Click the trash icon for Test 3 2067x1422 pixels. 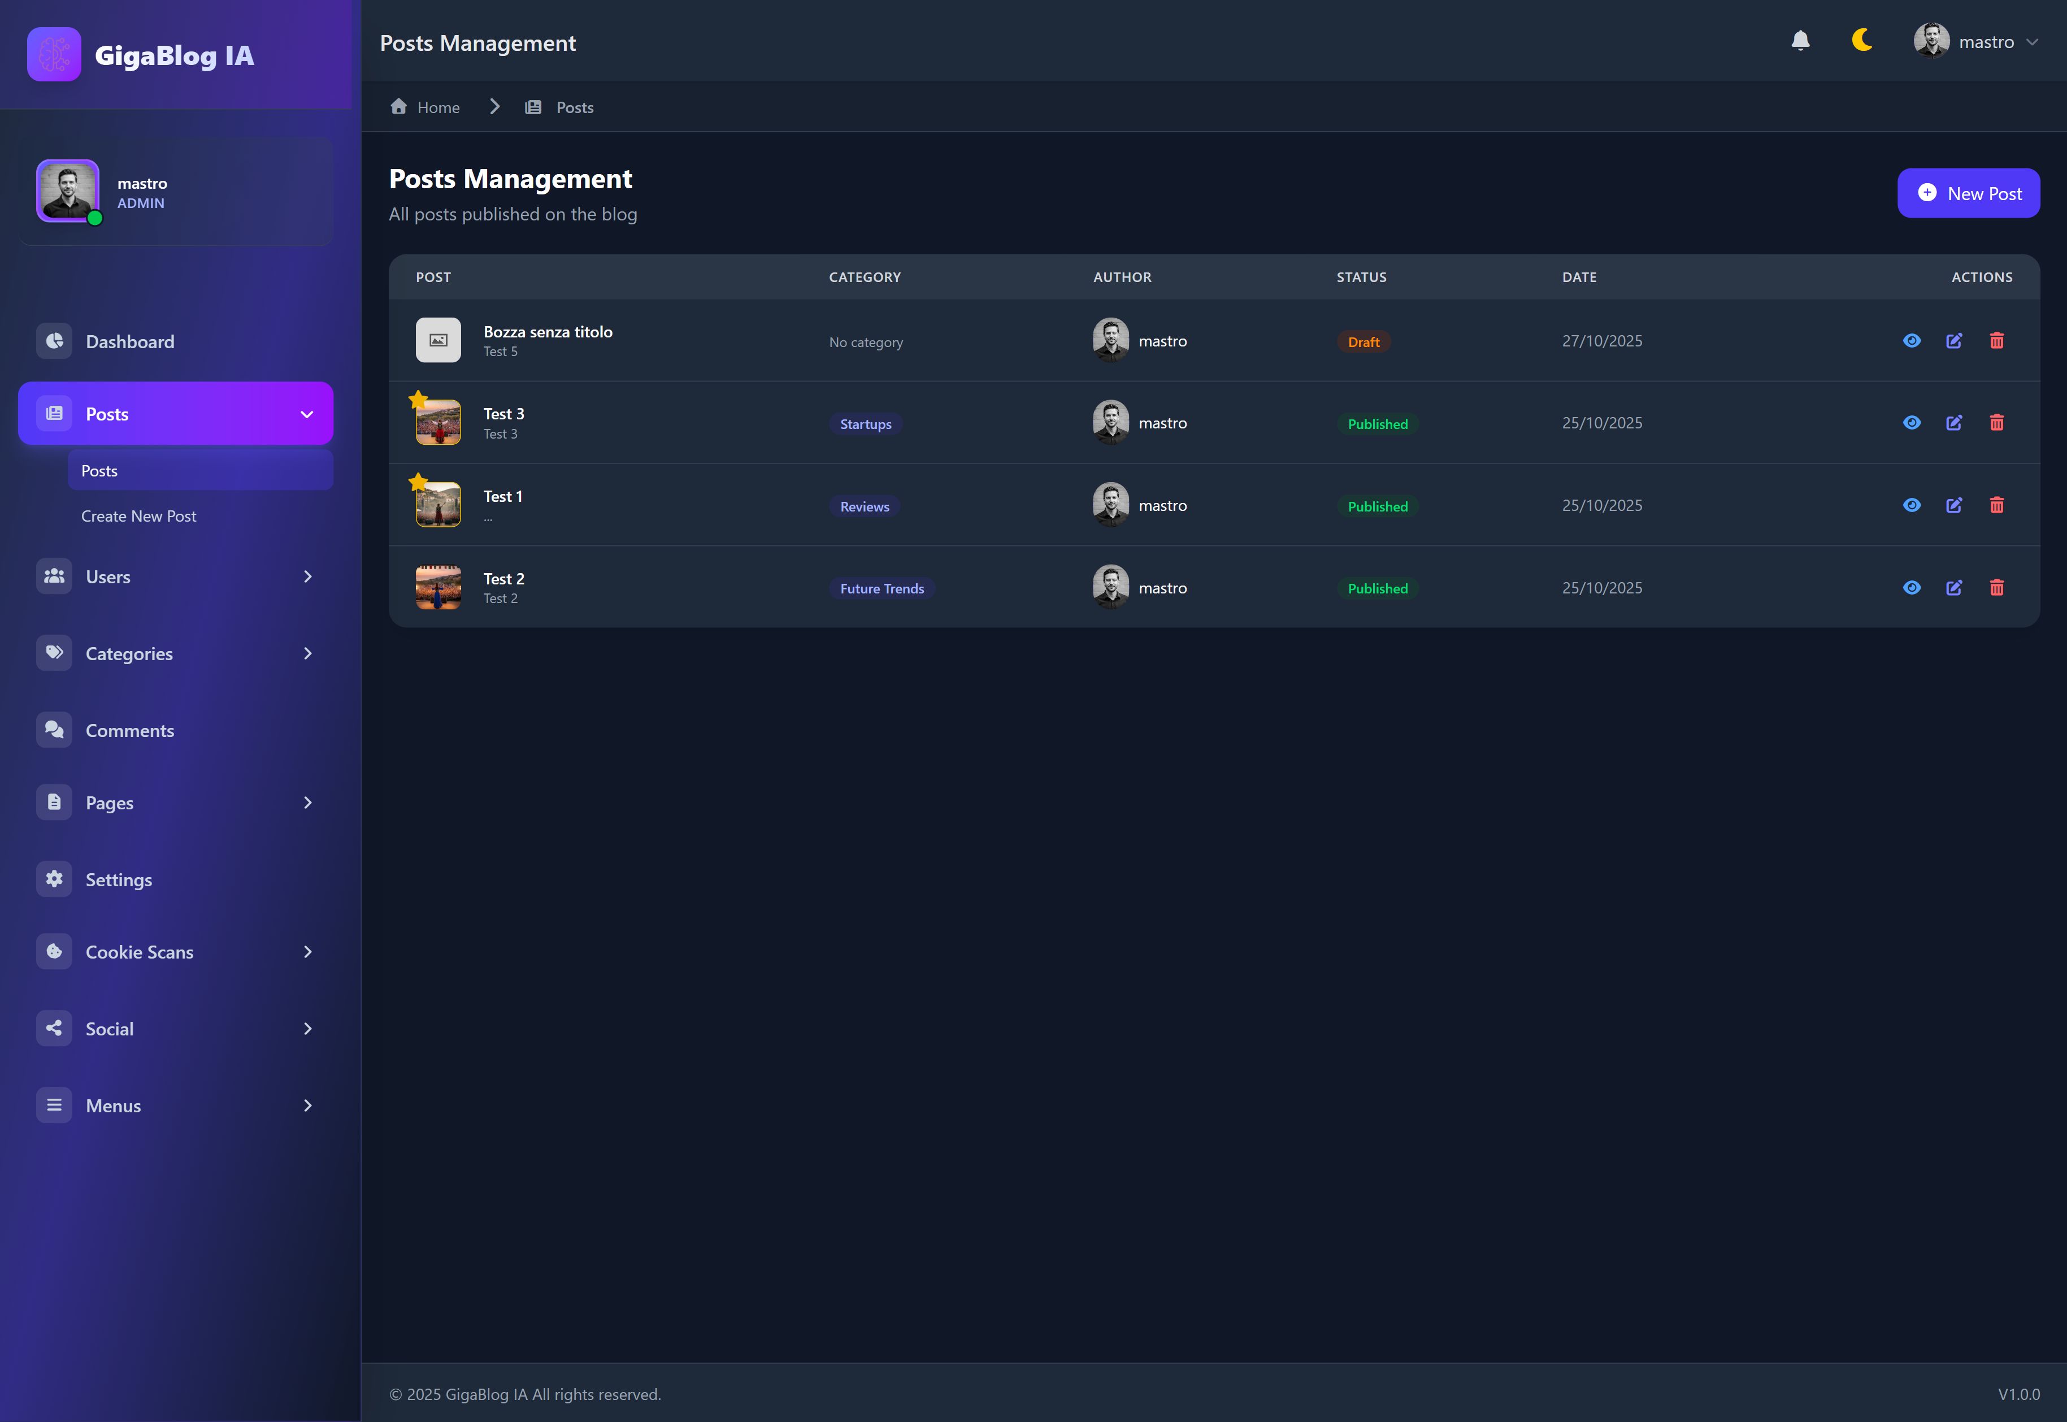[1996, 423]
